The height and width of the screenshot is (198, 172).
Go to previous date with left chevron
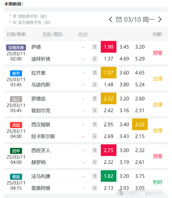tap(110, 20)
